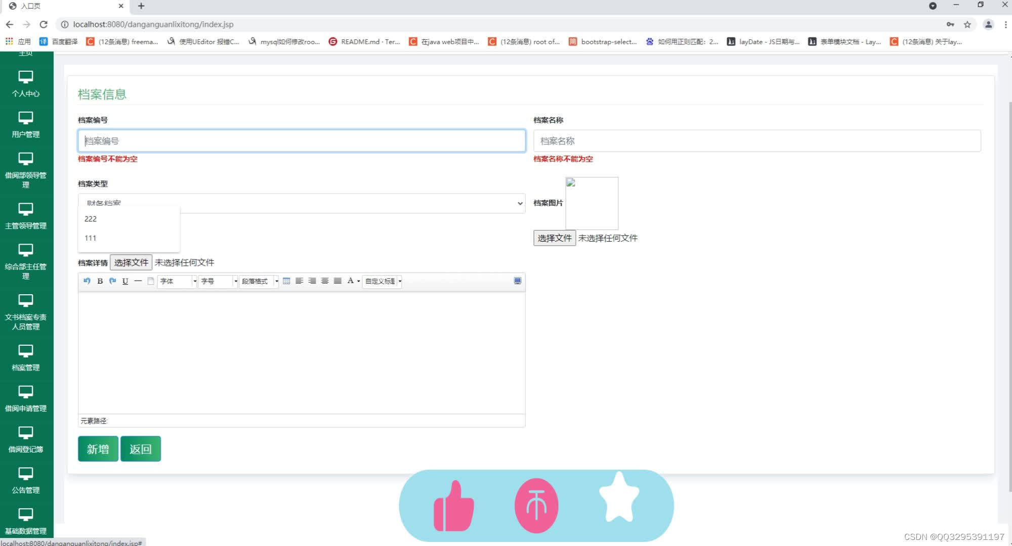
Task: Select option 222 from the dropdown list
Action: point(129,219)
